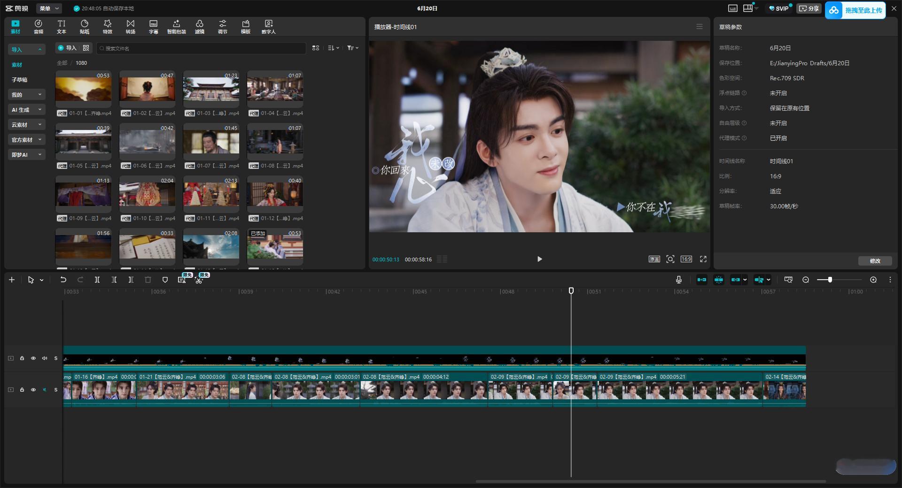Image resolution: width=902 pixels, height=488 pixels.
Task: Toggle the muted audio icon on main track
Action: [45, 389]
